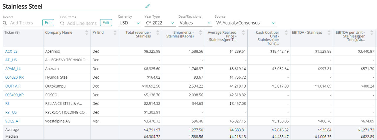Viewport: 377px width, 140px height.
Task: Select the voestalpine AG company cell
Action: tap(67, 121)
